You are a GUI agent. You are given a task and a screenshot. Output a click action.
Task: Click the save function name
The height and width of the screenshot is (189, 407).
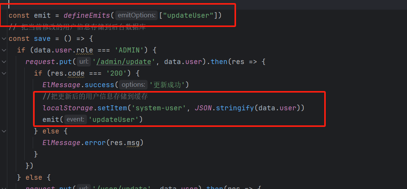coord(42,39)
